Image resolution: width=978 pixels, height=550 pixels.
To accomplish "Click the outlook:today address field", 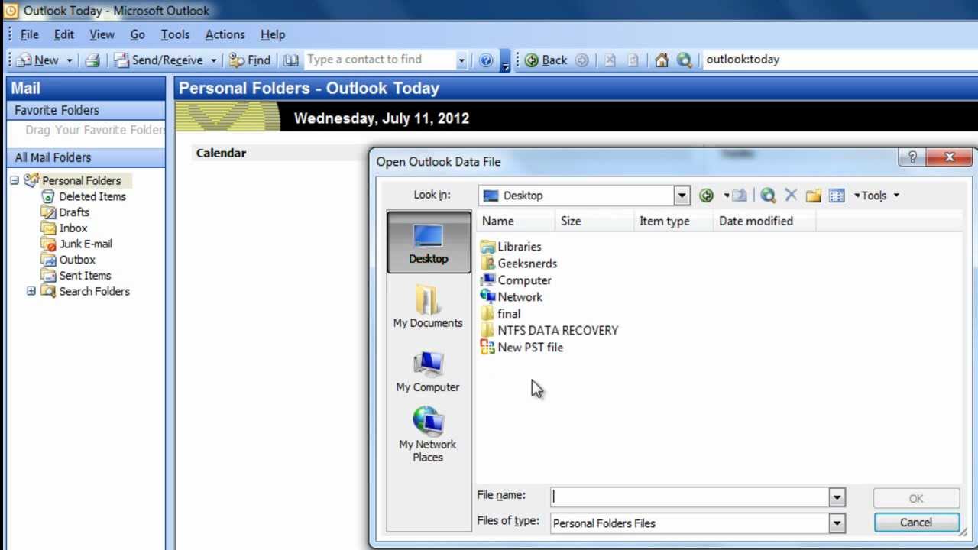I will click(840, 60).
